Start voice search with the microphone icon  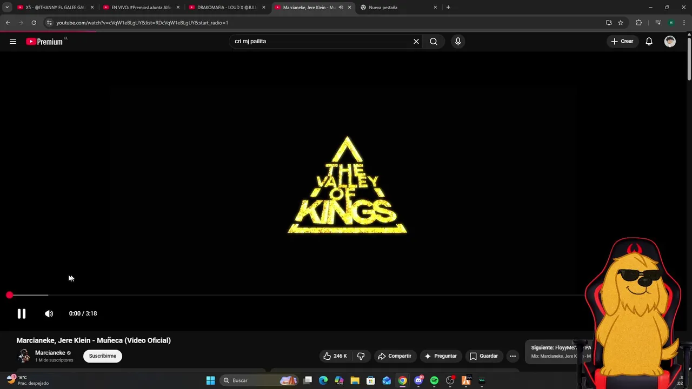[x=458, y=42]
